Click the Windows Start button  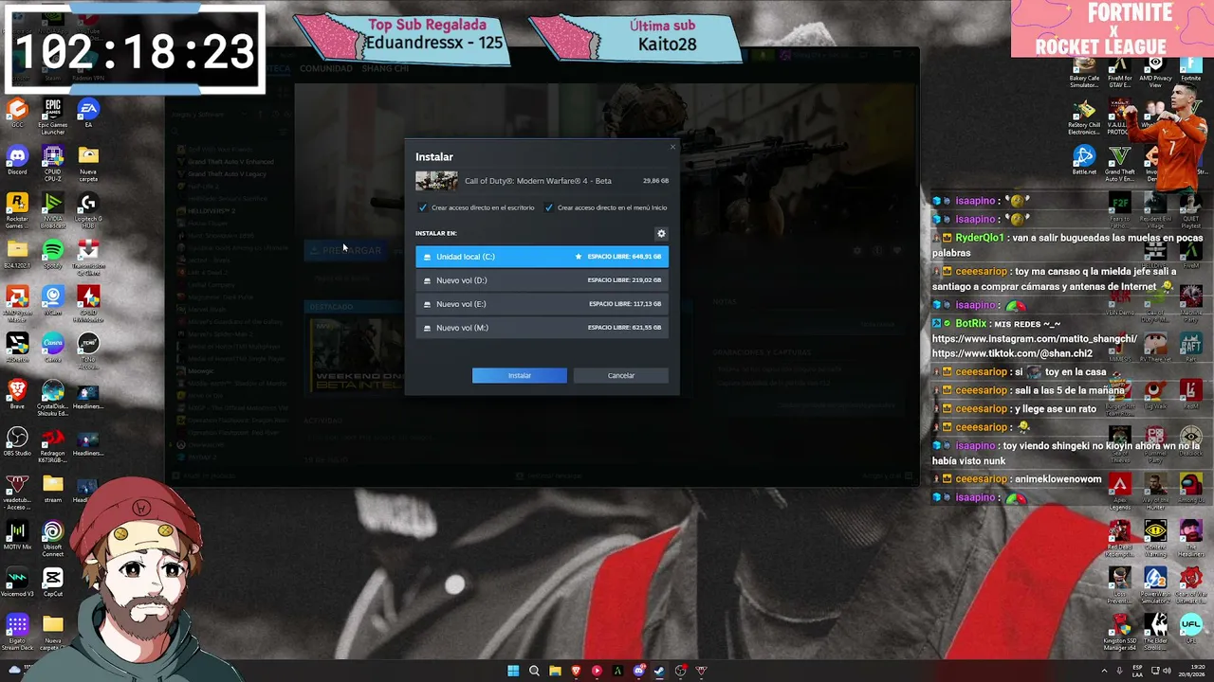[513, 671]
